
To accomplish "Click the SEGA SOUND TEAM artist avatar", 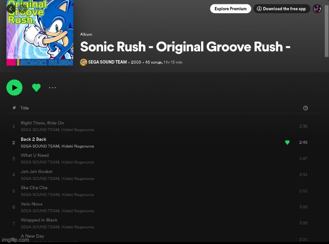I will (x=83, y=62).
